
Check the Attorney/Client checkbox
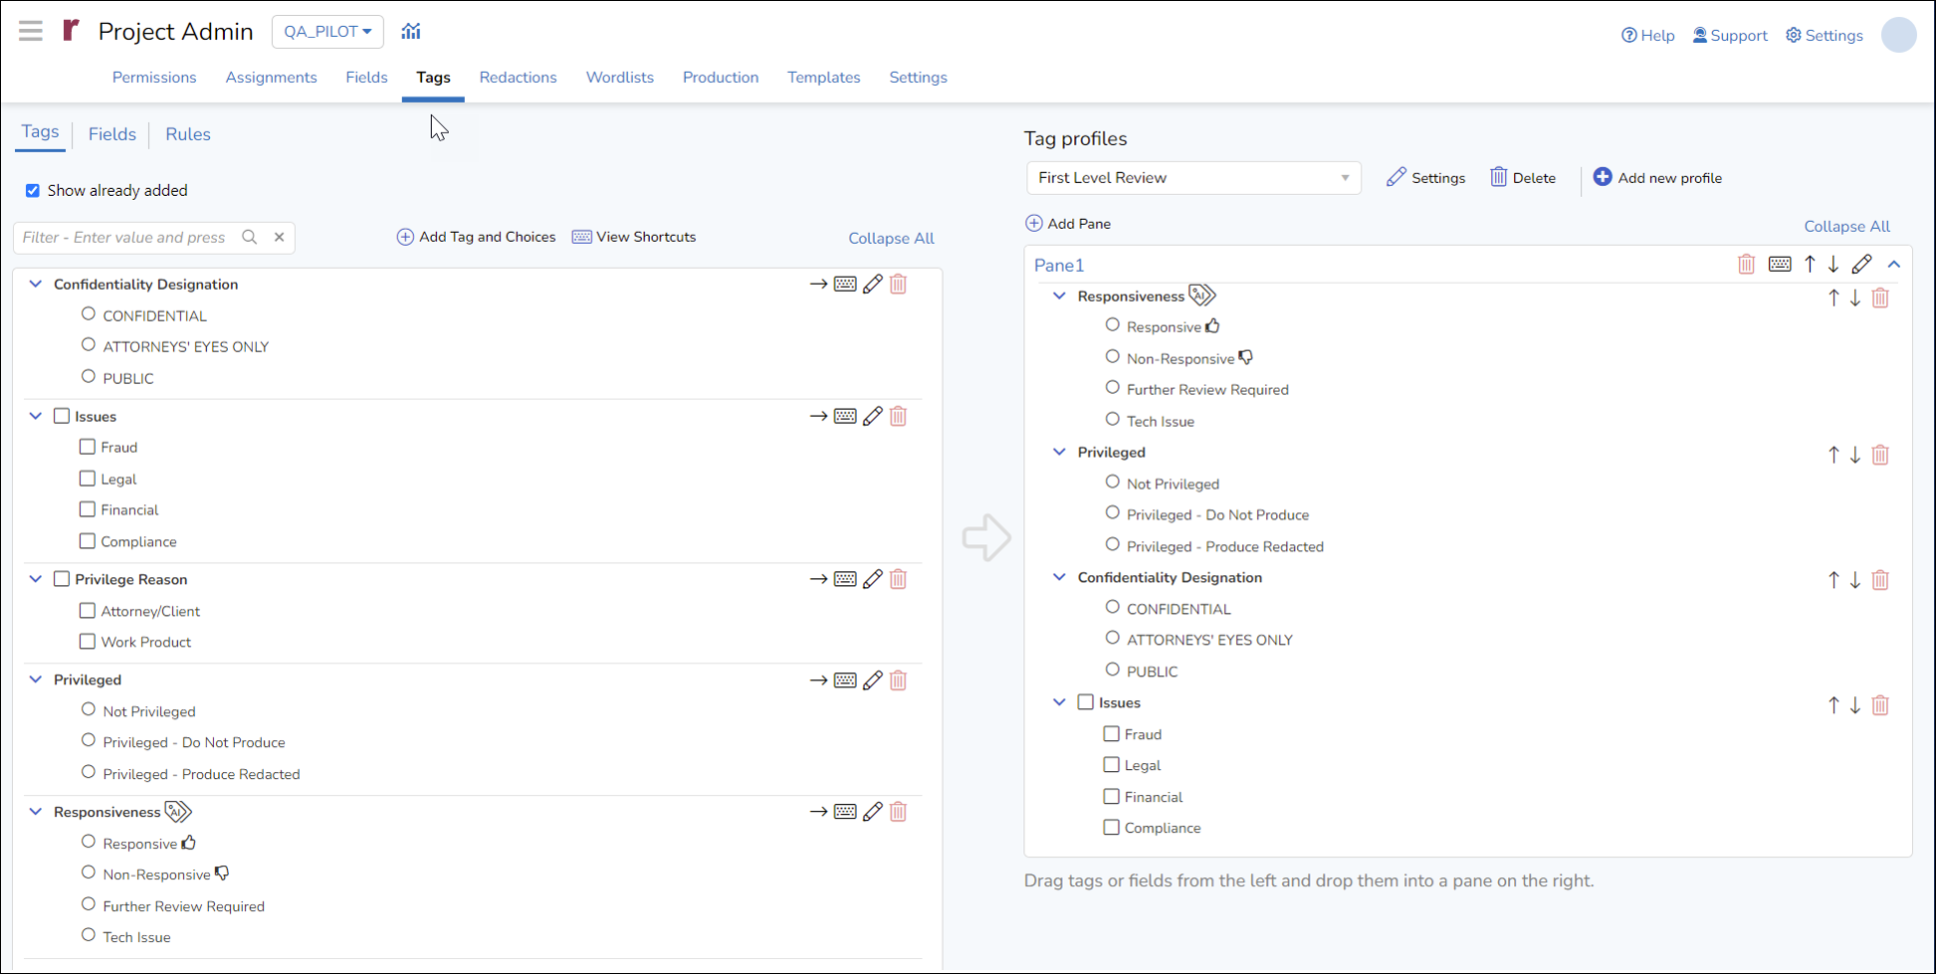pyautogui.click(x=88, y=610)
